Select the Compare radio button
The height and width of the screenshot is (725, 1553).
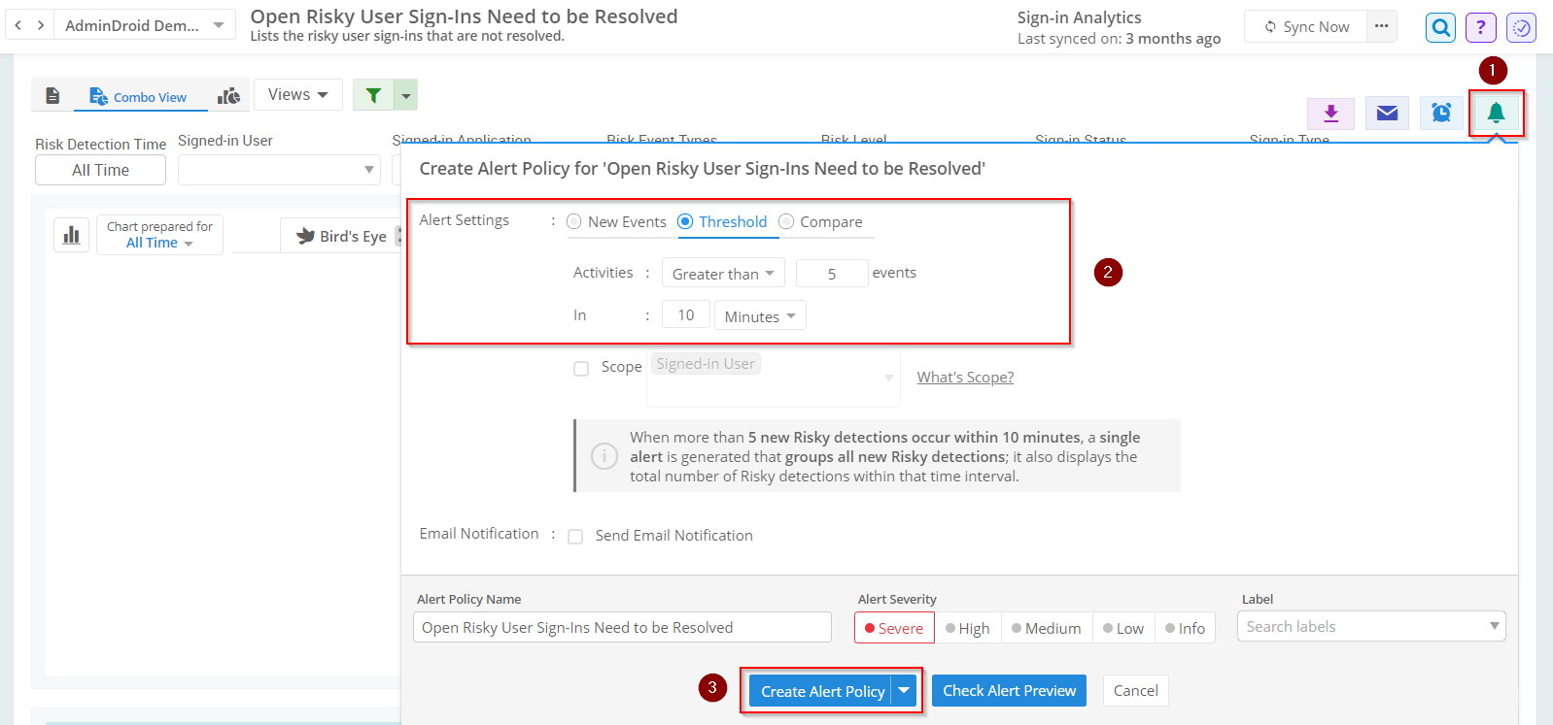tap(786, 221)
